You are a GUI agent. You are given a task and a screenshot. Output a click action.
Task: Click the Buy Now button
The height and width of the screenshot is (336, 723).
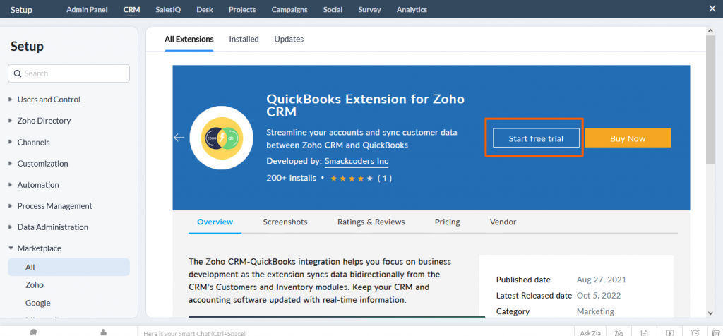pos(628,138)
